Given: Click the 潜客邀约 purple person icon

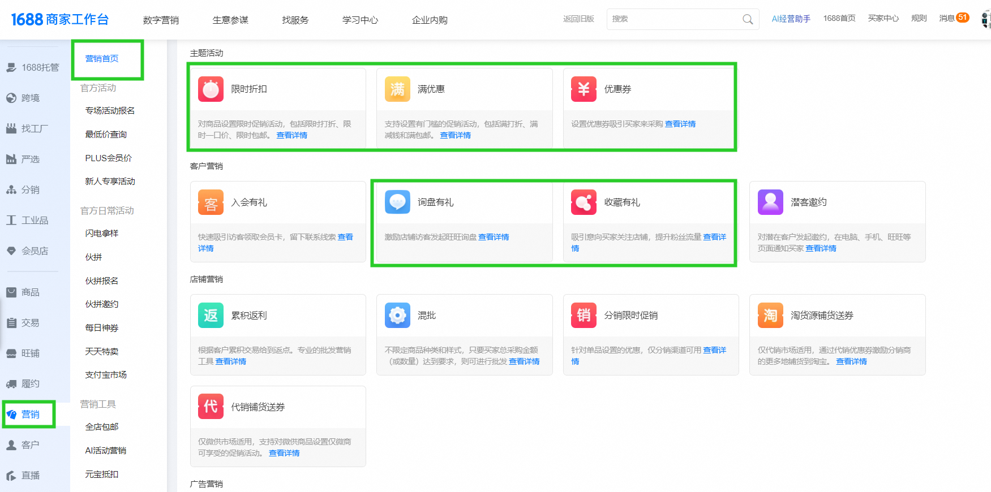Looking at the screenshot, I should coord(770,202).
